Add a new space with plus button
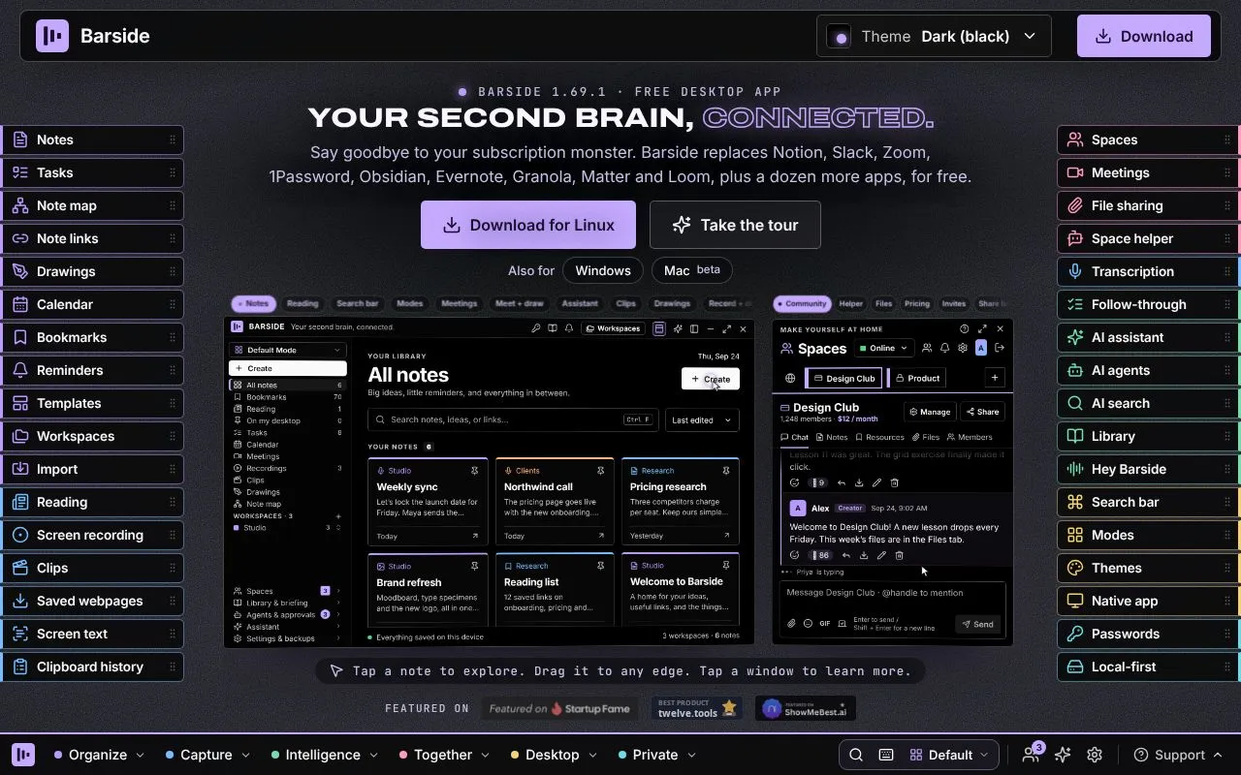 995,378
